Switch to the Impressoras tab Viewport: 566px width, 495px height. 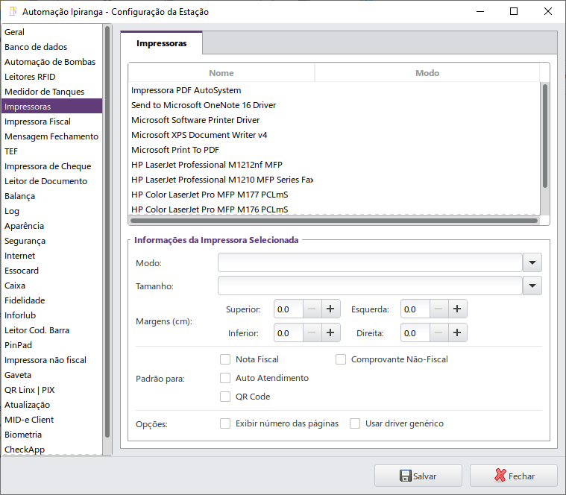coord(161,44)
